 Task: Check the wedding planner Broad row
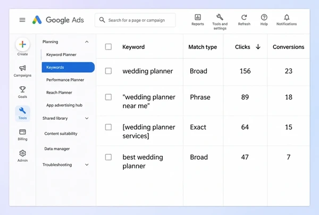click(x=108, y=71)
